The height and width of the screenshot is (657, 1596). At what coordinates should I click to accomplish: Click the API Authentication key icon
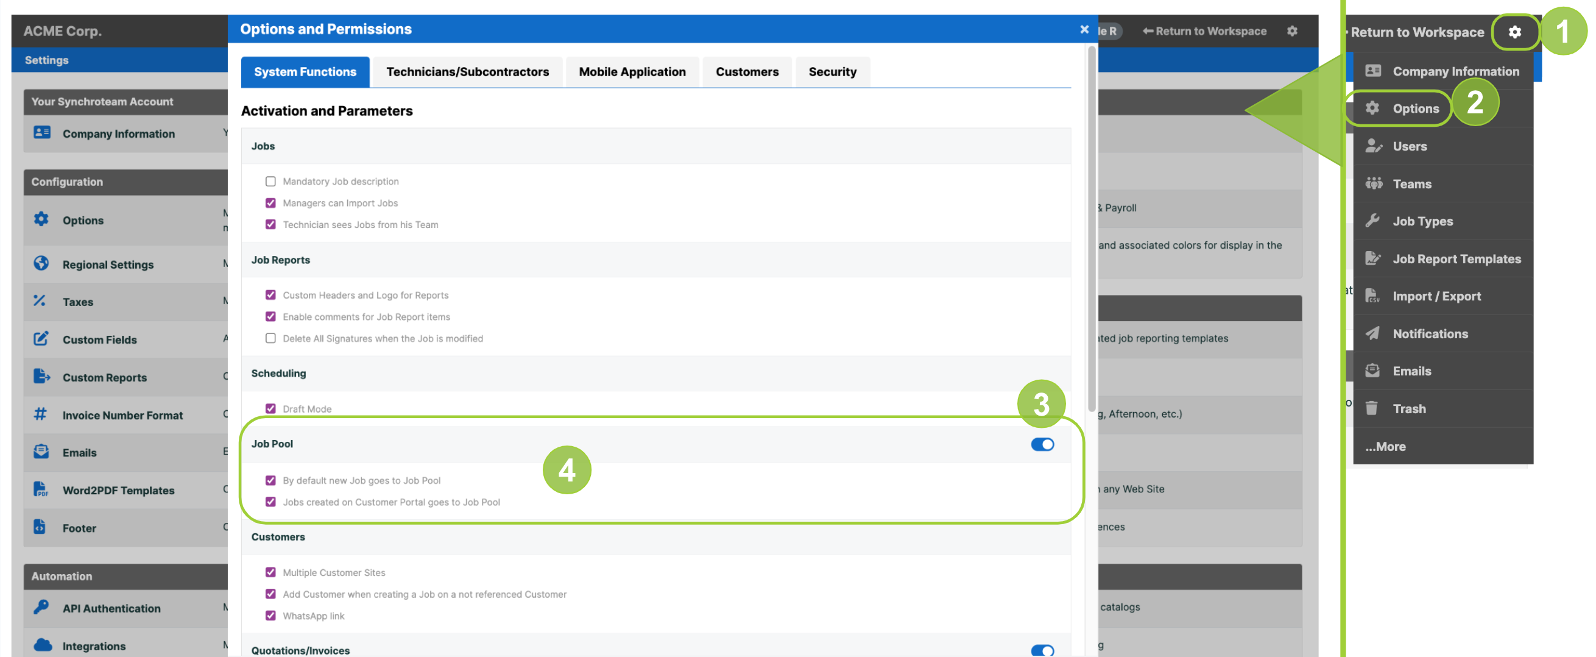(41, 608)
